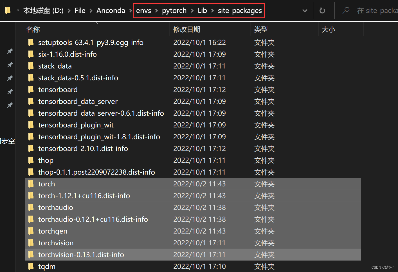Select tqdm folder icon
Viewport: 398px width, 272px height.
click(x=31, y=266)
